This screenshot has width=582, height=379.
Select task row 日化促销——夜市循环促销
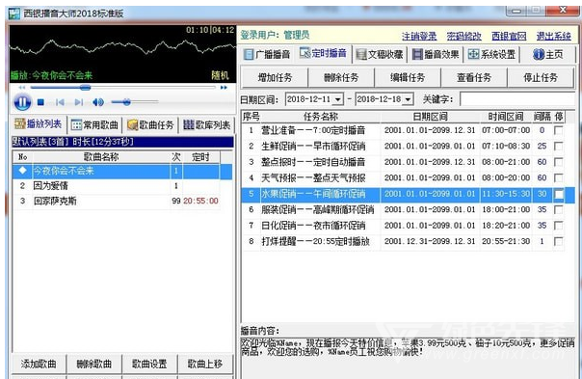(403, 226)
